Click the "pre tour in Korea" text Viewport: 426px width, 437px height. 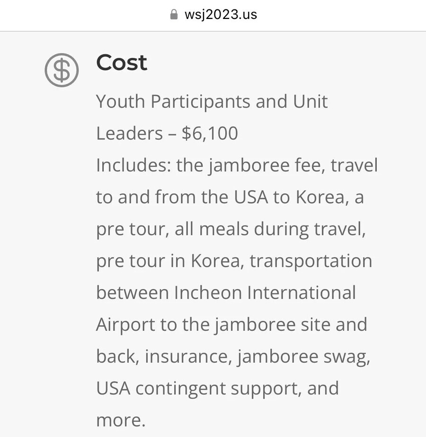[170, 261]
